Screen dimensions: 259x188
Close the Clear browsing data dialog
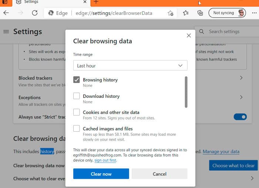click(x=189, y=36)
